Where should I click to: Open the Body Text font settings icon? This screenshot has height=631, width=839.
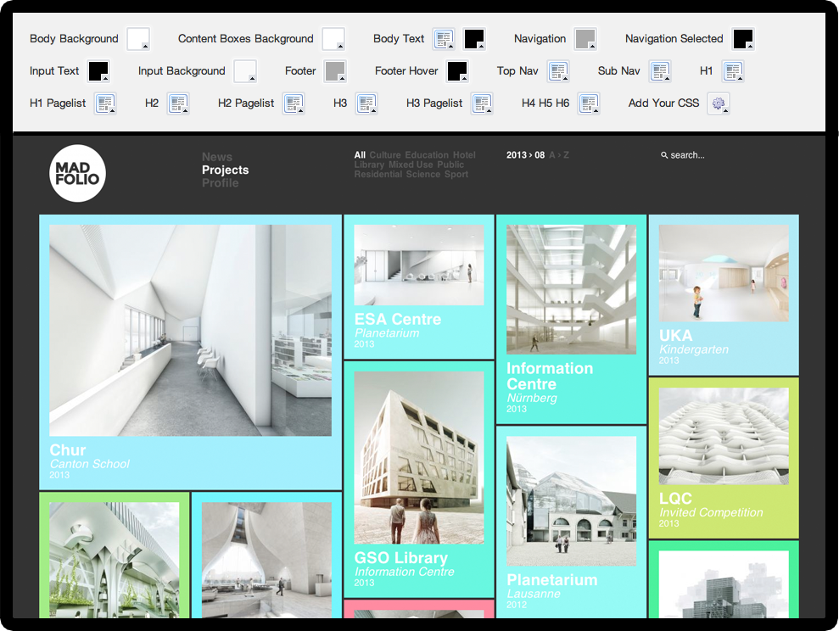click(443, 39)
